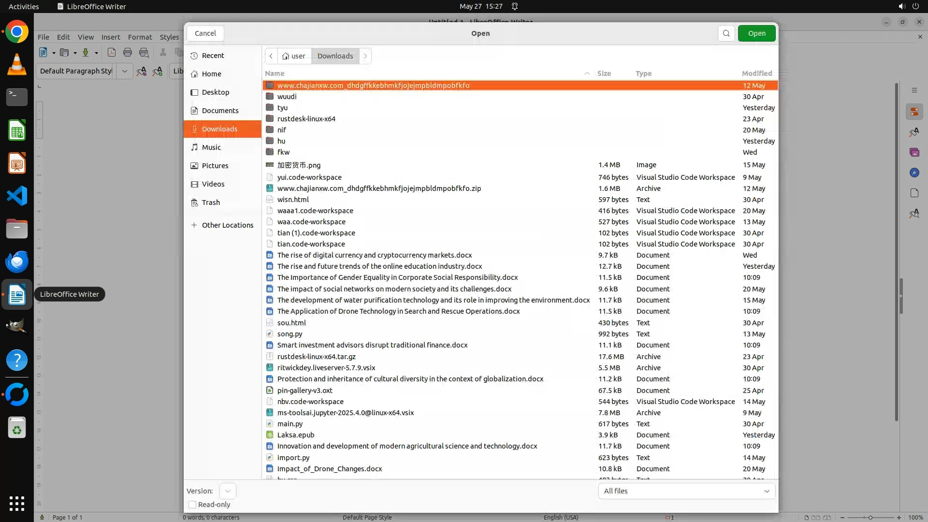Enable the Read-only checkbox

192,505
